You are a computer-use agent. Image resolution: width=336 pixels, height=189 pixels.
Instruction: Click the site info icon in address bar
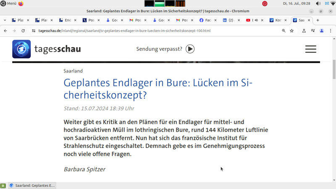(x=33, y=31)
